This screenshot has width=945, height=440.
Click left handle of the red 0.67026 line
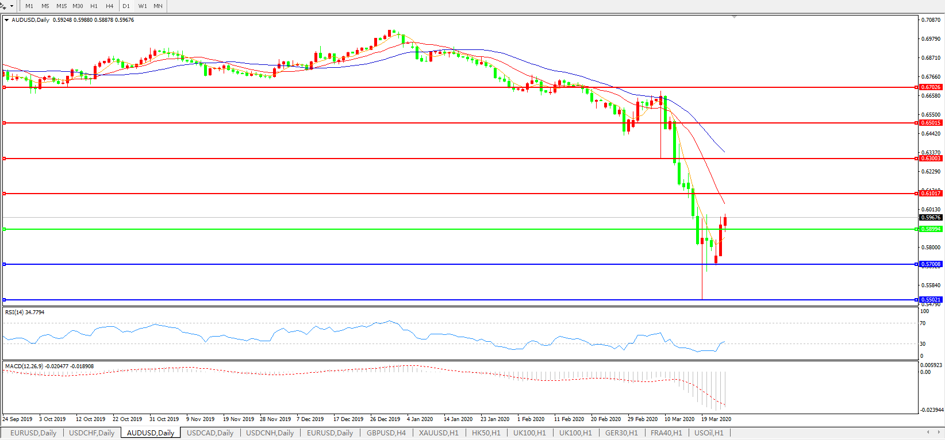click(x=5, y=87)
